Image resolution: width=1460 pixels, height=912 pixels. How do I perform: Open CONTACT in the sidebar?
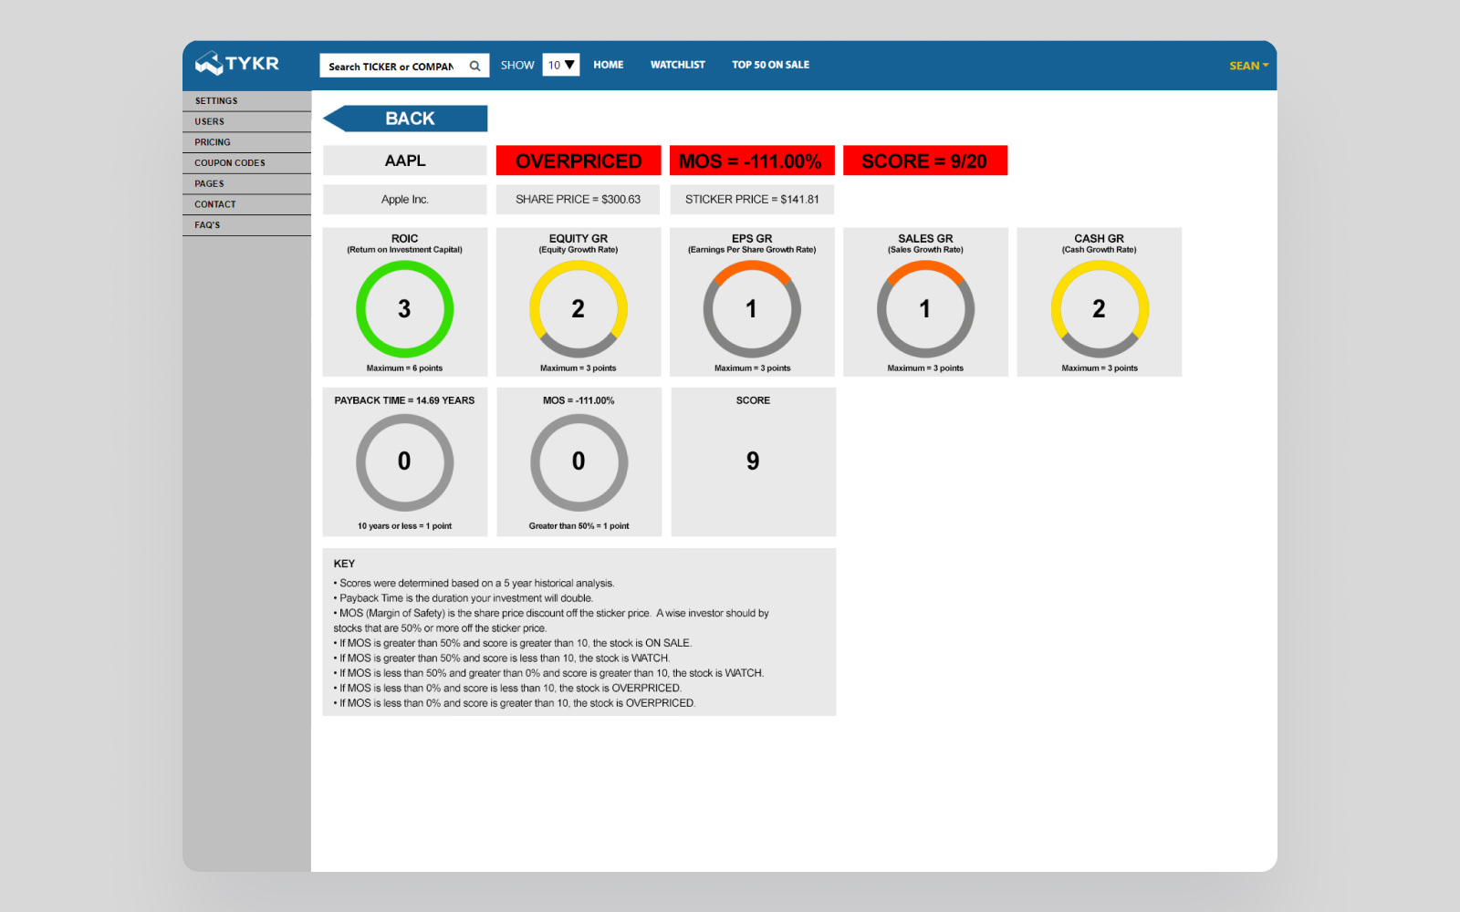(x=246, y=204)
